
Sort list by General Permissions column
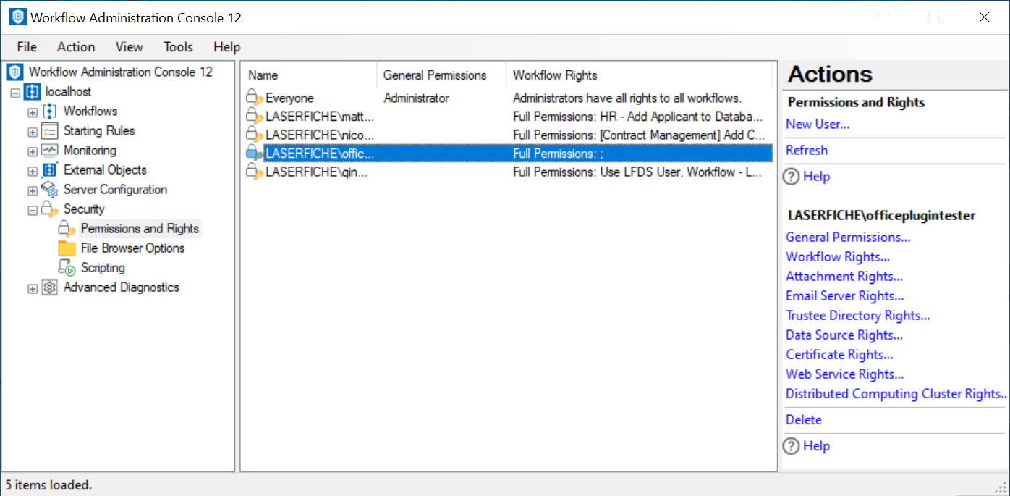point(435,75)
